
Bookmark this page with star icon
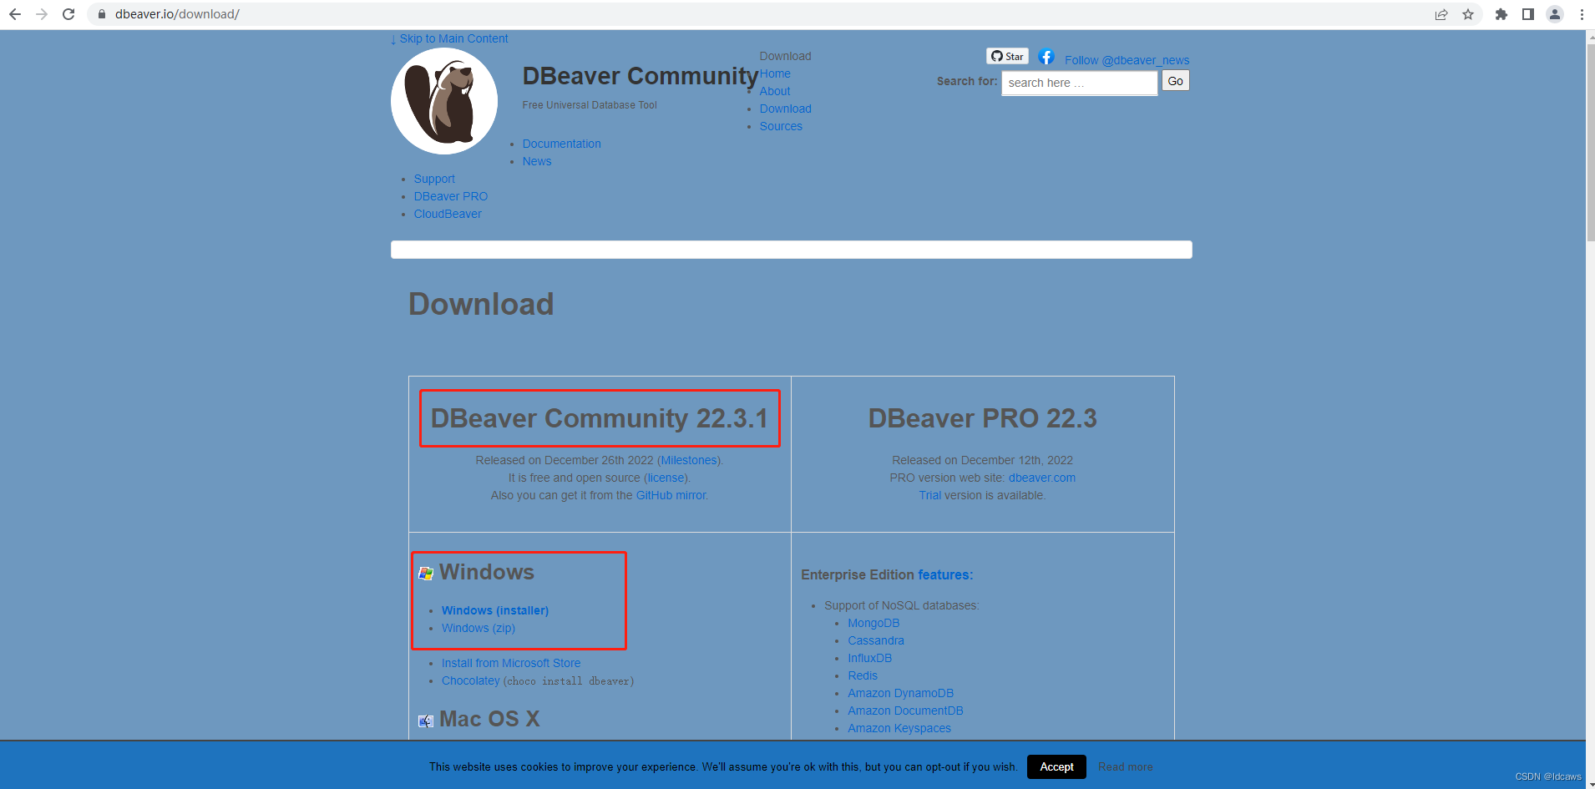[x=1468, y=14]
